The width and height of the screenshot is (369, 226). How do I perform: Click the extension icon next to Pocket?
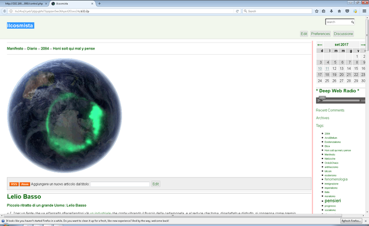coord(355,11)
